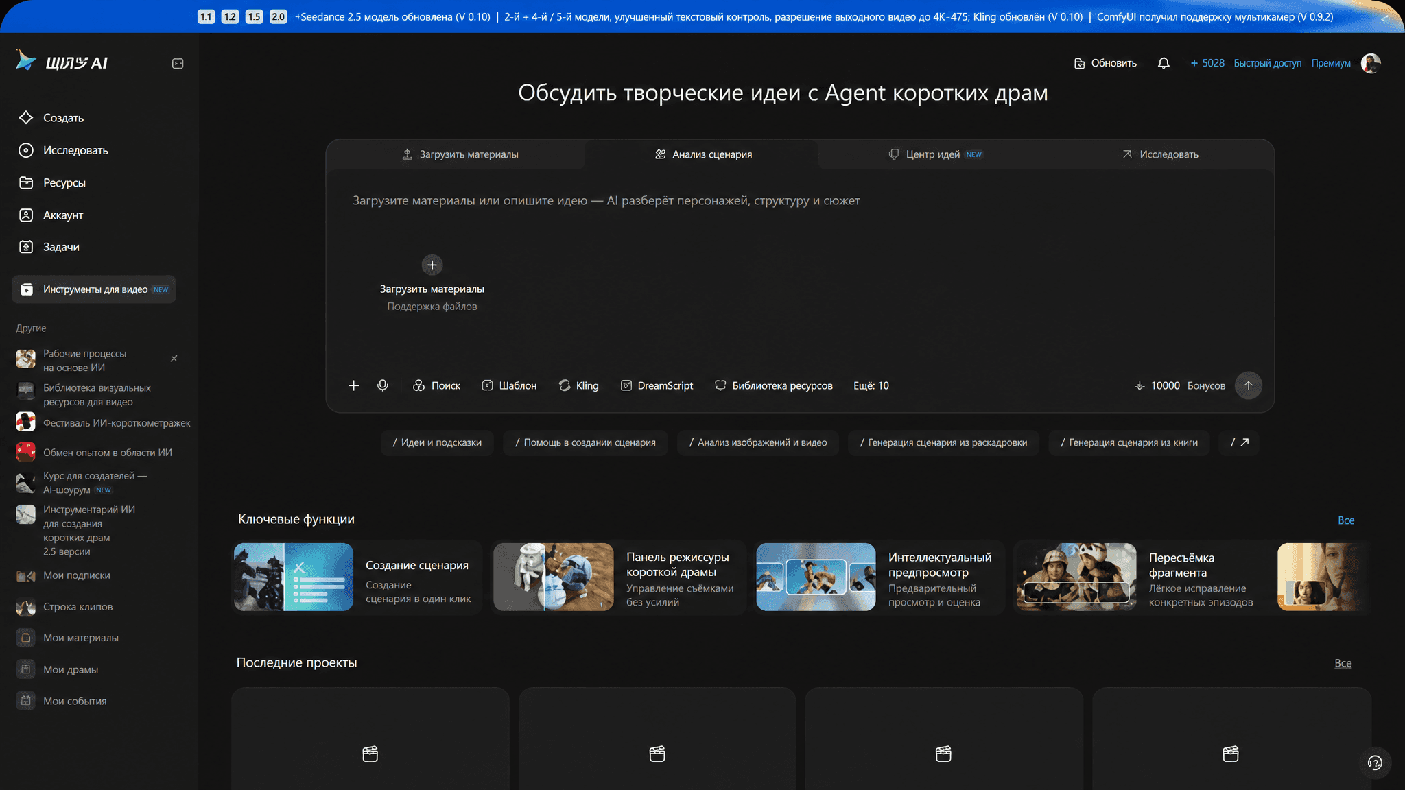The width and height of the screenshot is (1405, 790).
Task: Click the '+ 5028' credits link
Action: point(1207,63)
